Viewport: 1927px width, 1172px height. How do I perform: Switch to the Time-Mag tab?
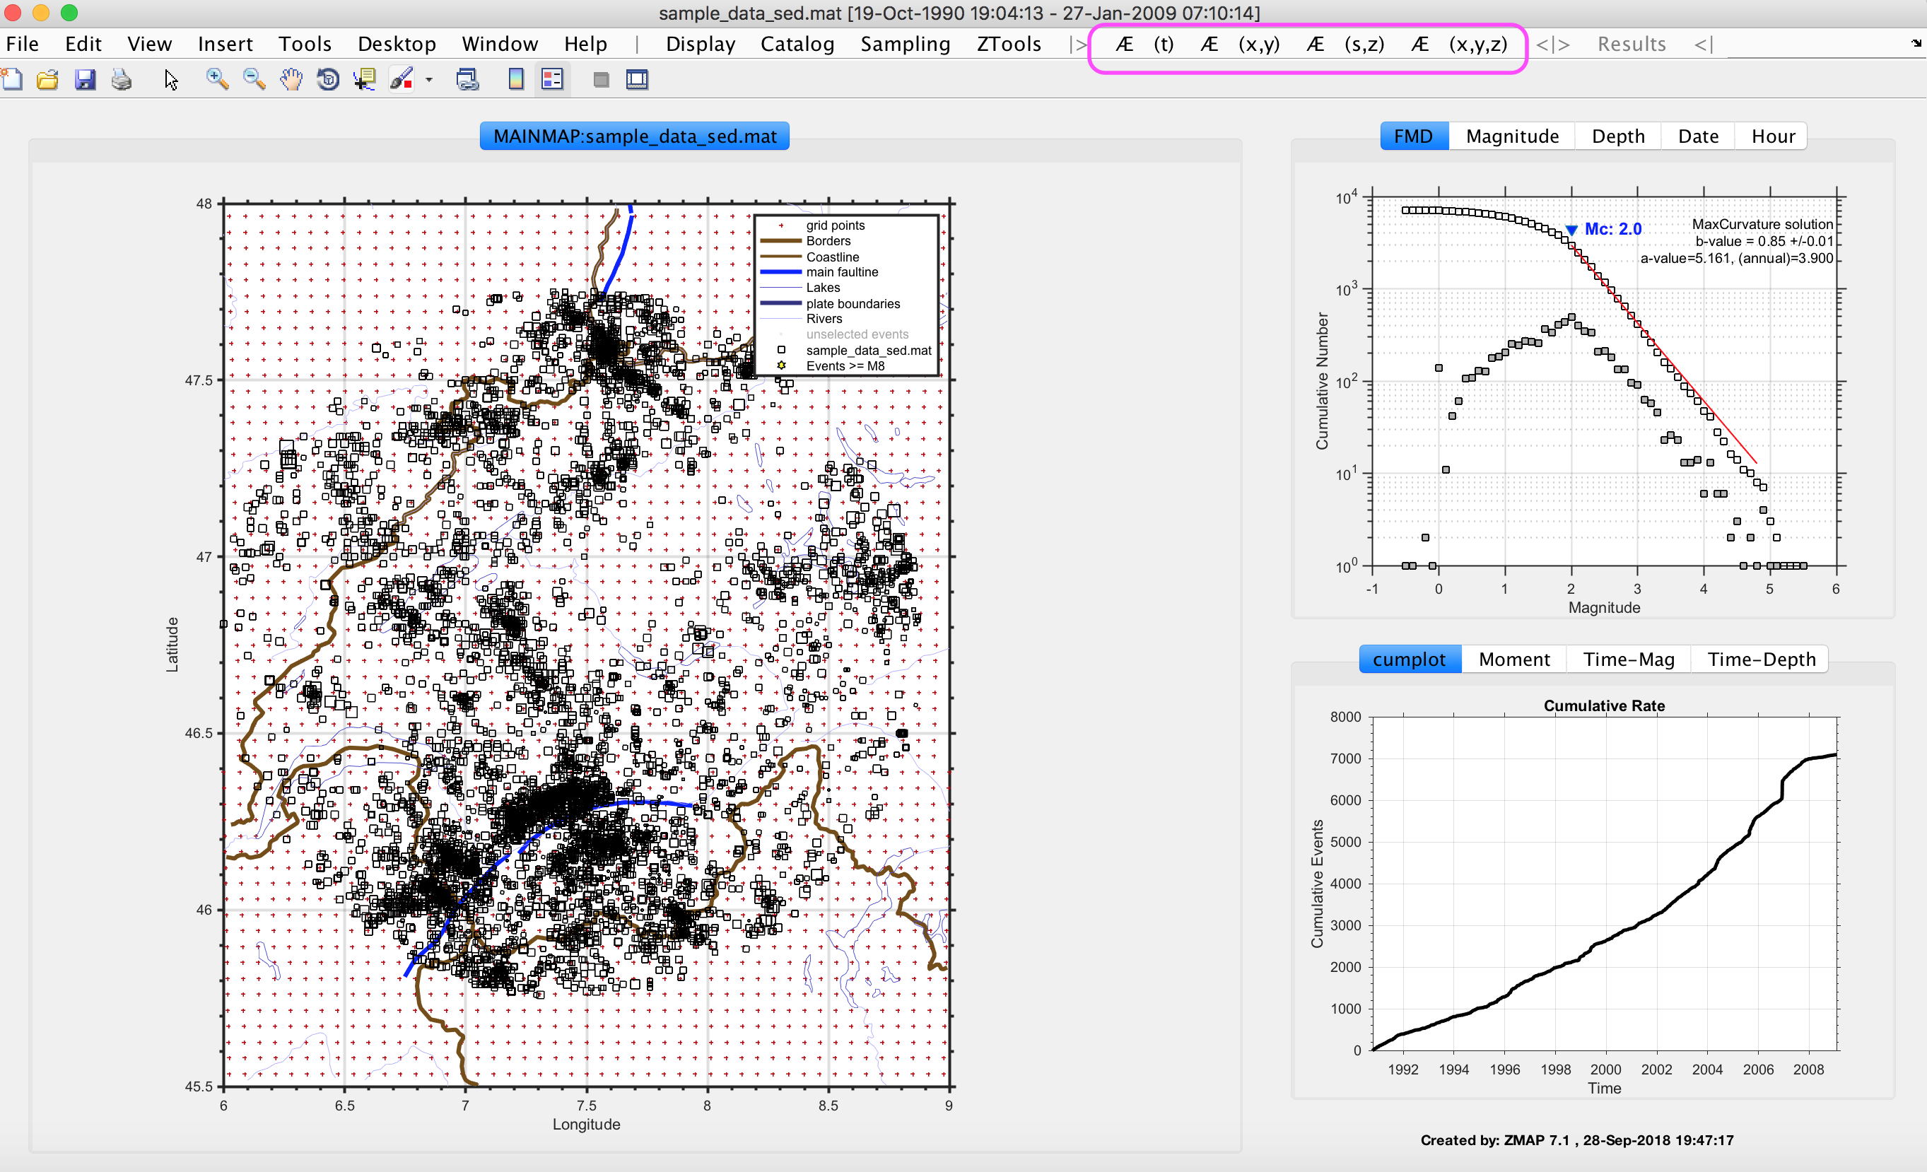(x=1628, y=659)
